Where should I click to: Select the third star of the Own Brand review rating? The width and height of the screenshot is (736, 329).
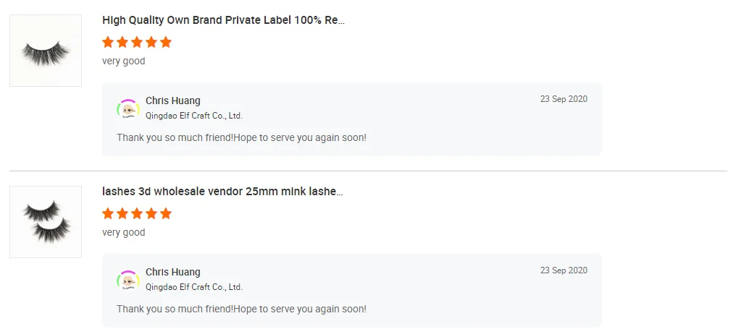(x=137, y=42)
